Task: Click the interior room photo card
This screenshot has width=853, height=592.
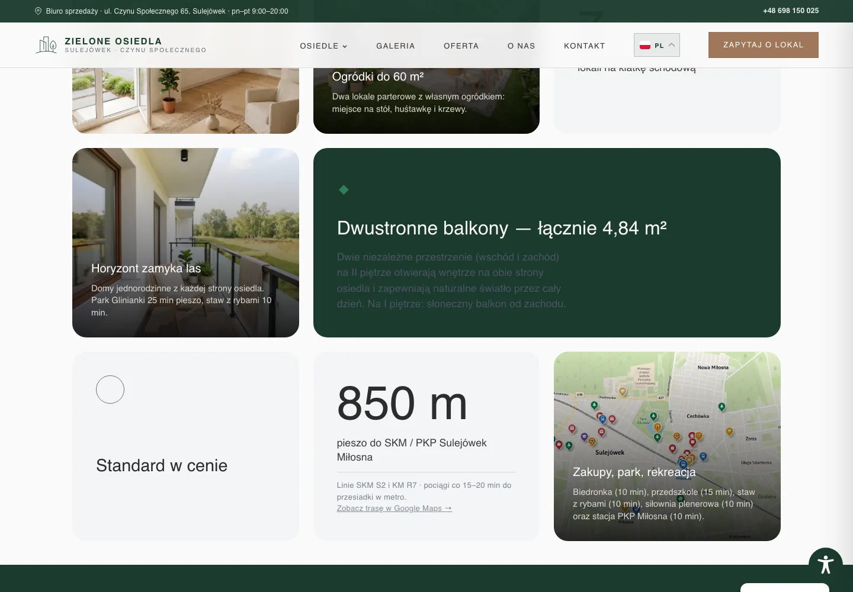Action: click(x=185, y=101)
